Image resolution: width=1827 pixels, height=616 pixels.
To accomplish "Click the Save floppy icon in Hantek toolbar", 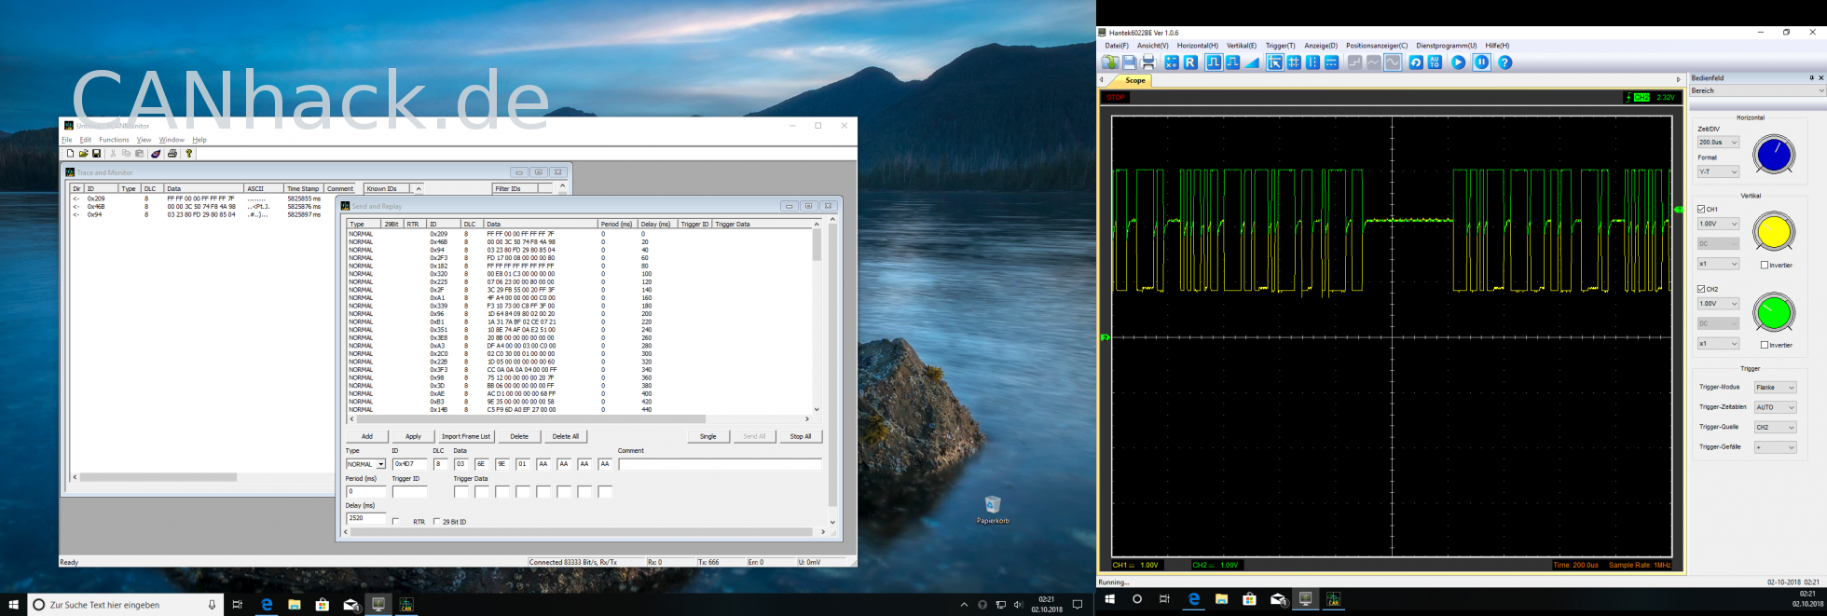I will [x=1130, y=62].
